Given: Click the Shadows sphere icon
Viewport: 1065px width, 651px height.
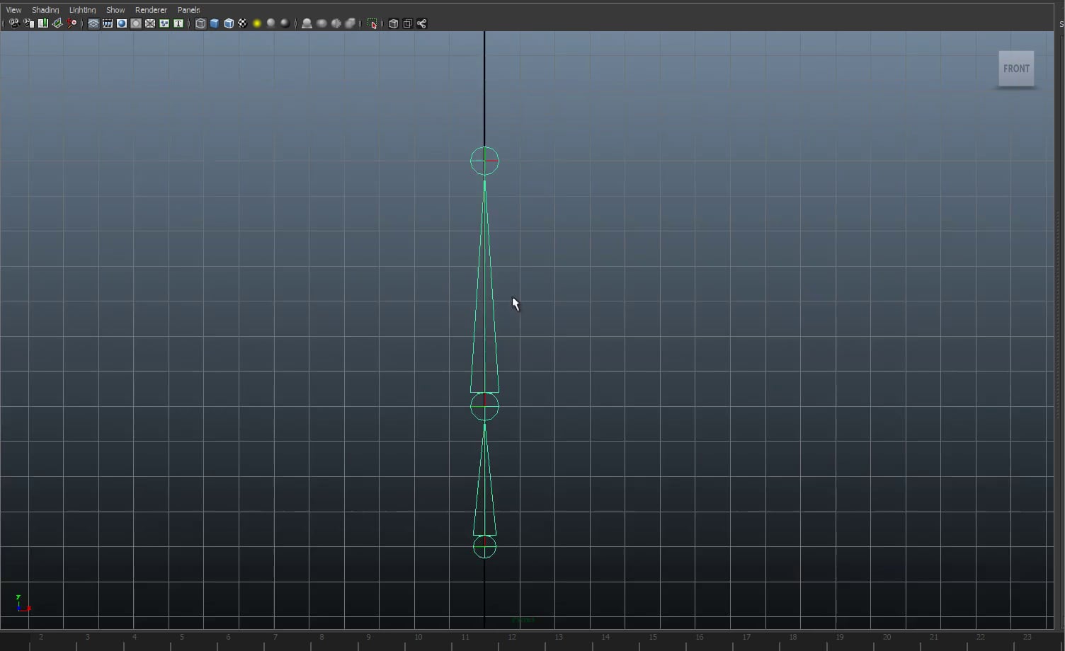Looking at the screenshot, I should (271, 23).
